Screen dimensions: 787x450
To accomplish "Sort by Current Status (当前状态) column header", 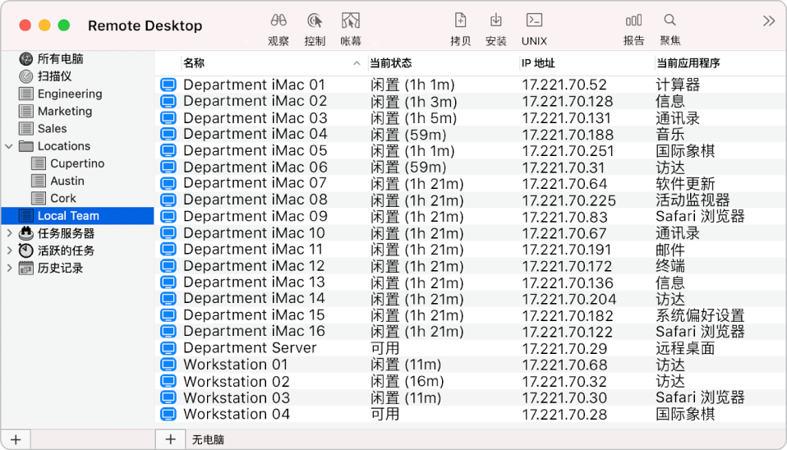I will point(390,63).
